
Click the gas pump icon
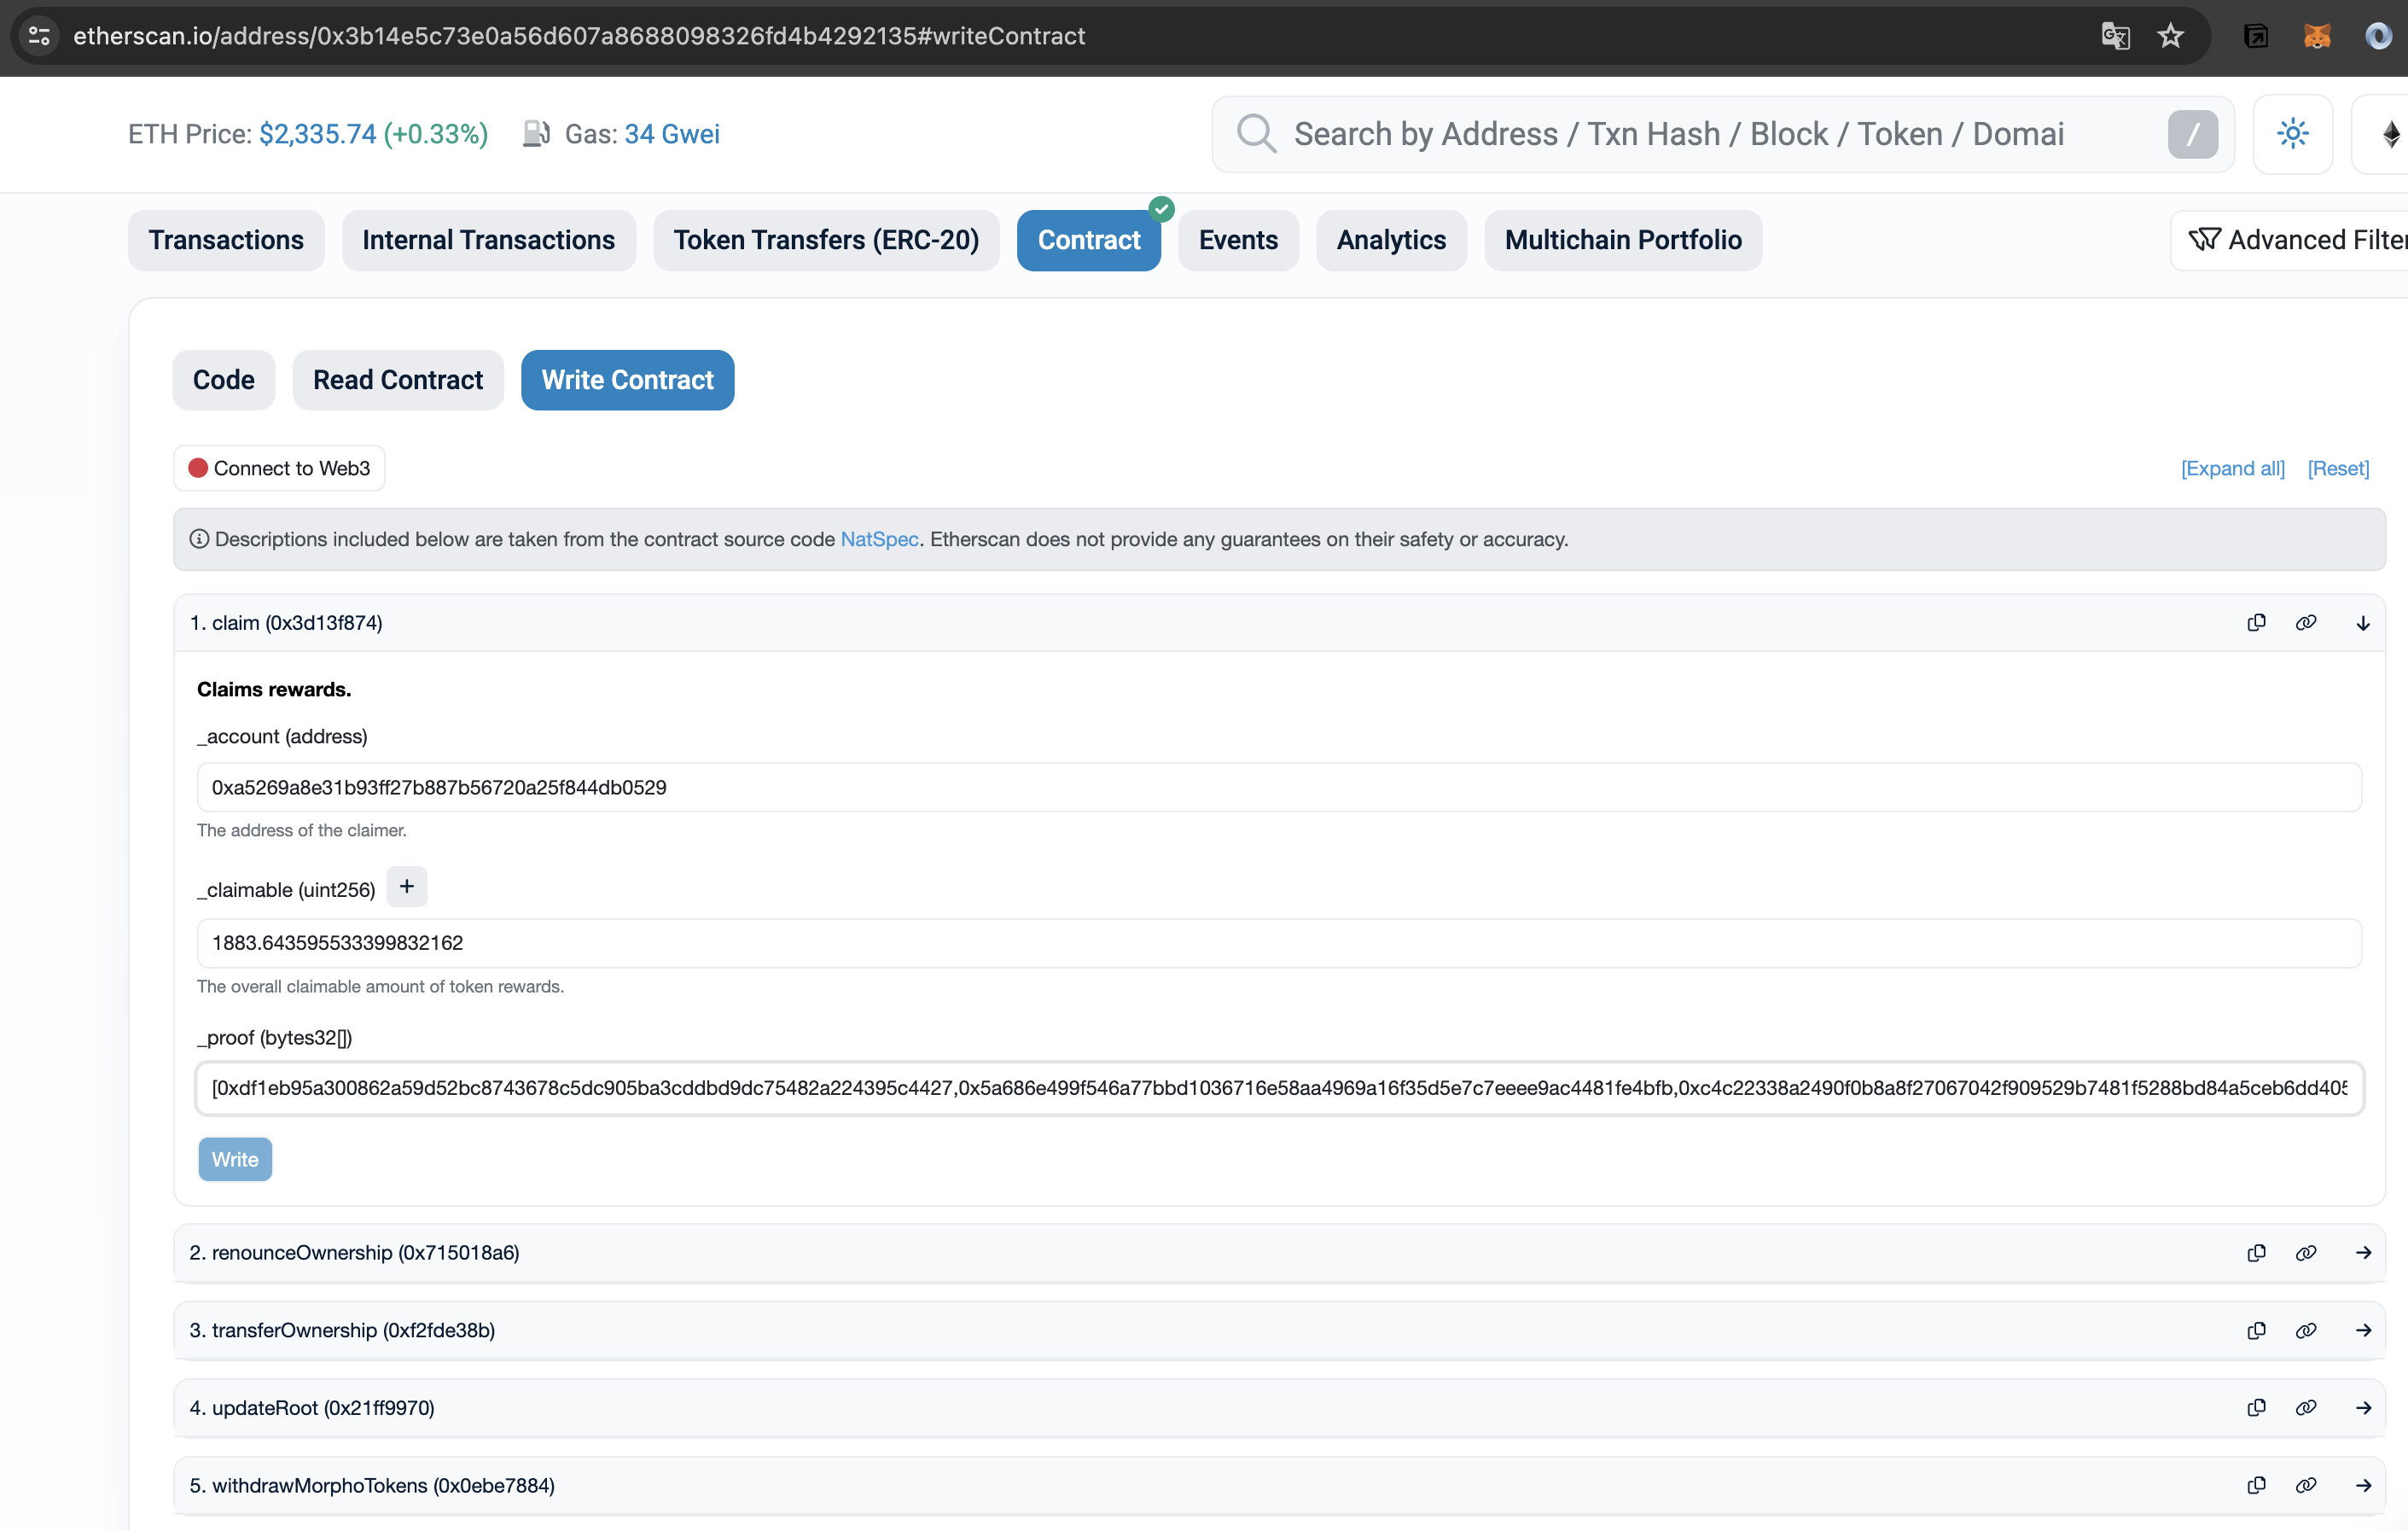[x=536, y=134]
